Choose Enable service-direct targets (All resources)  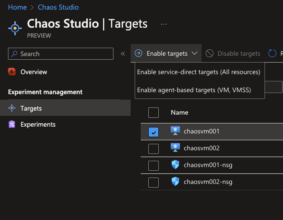(x=199, y=72)
